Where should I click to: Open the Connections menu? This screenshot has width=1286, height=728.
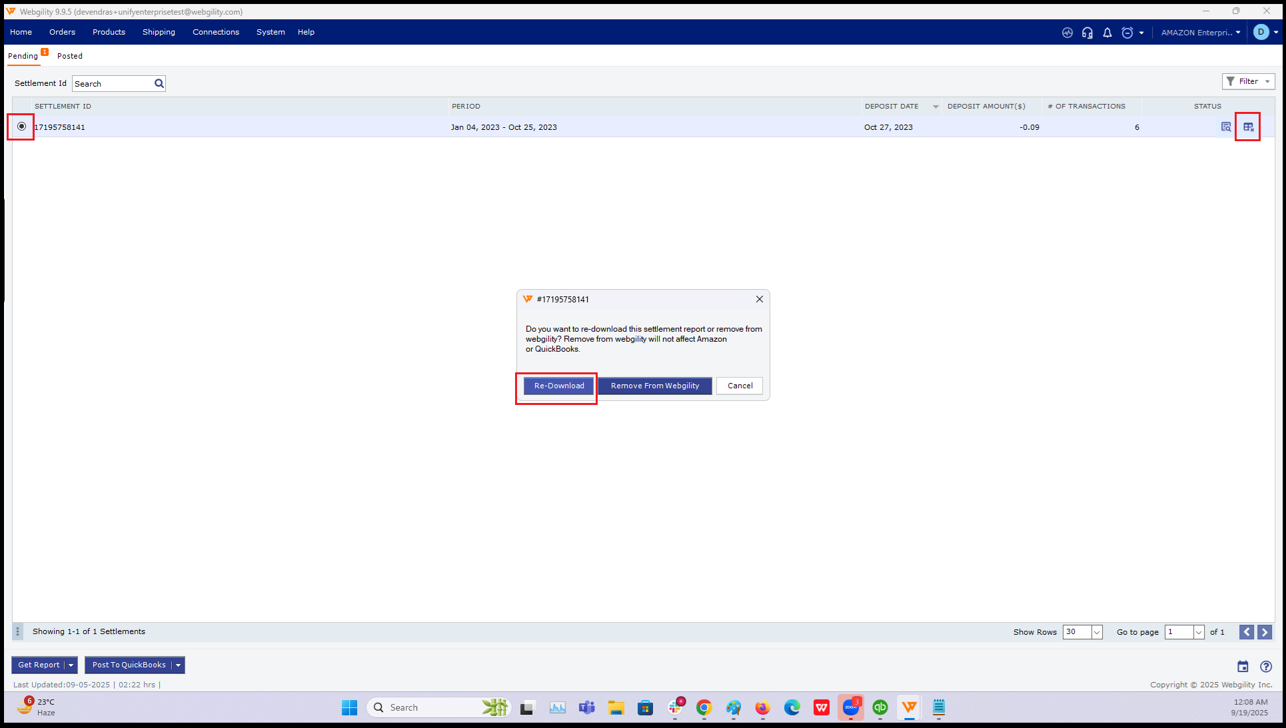pyautogui.click(x=216, y=32)
